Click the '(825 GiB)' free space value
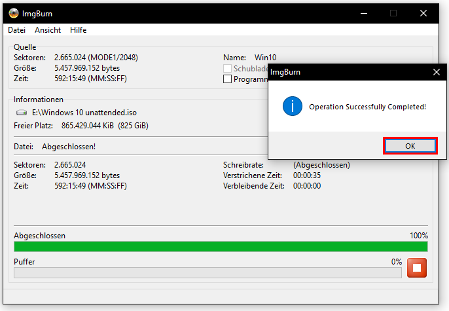The image size is (449, 311). pyautogui.click(x=133, y=126)
